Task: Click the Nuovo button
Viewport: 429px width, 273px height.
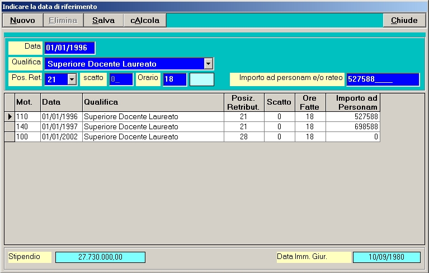Action: pos(23,21)
